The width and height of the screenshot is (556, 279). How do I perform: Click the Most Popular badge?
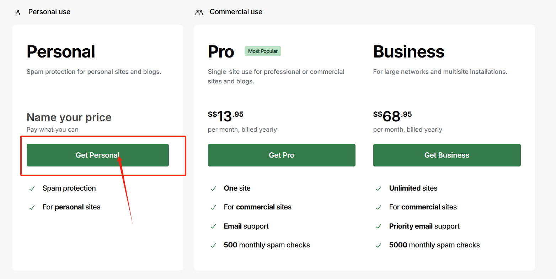[263, 51]
